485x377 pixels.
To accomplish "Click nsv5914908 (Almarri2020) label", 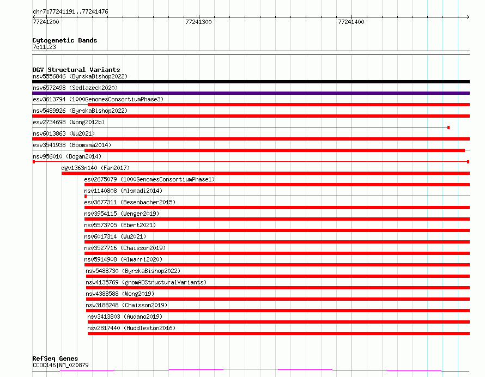I will tap(123, 259).
